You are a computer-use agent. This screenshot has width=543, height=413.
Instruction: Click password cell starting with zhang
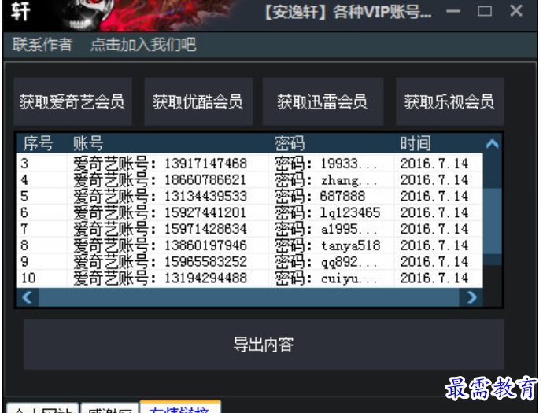327,179
